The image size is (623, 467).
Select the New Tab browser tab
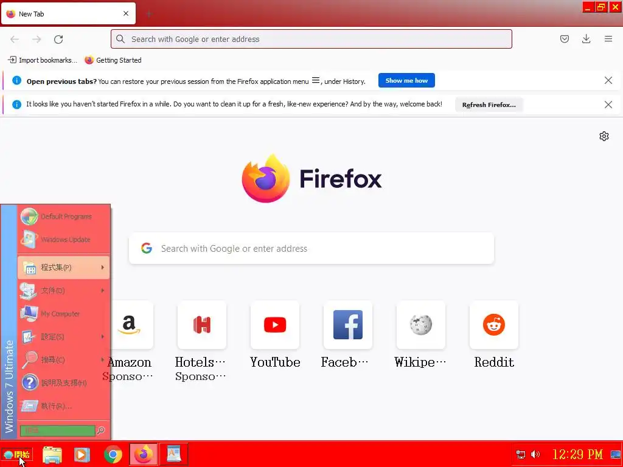tap(68, 14)
